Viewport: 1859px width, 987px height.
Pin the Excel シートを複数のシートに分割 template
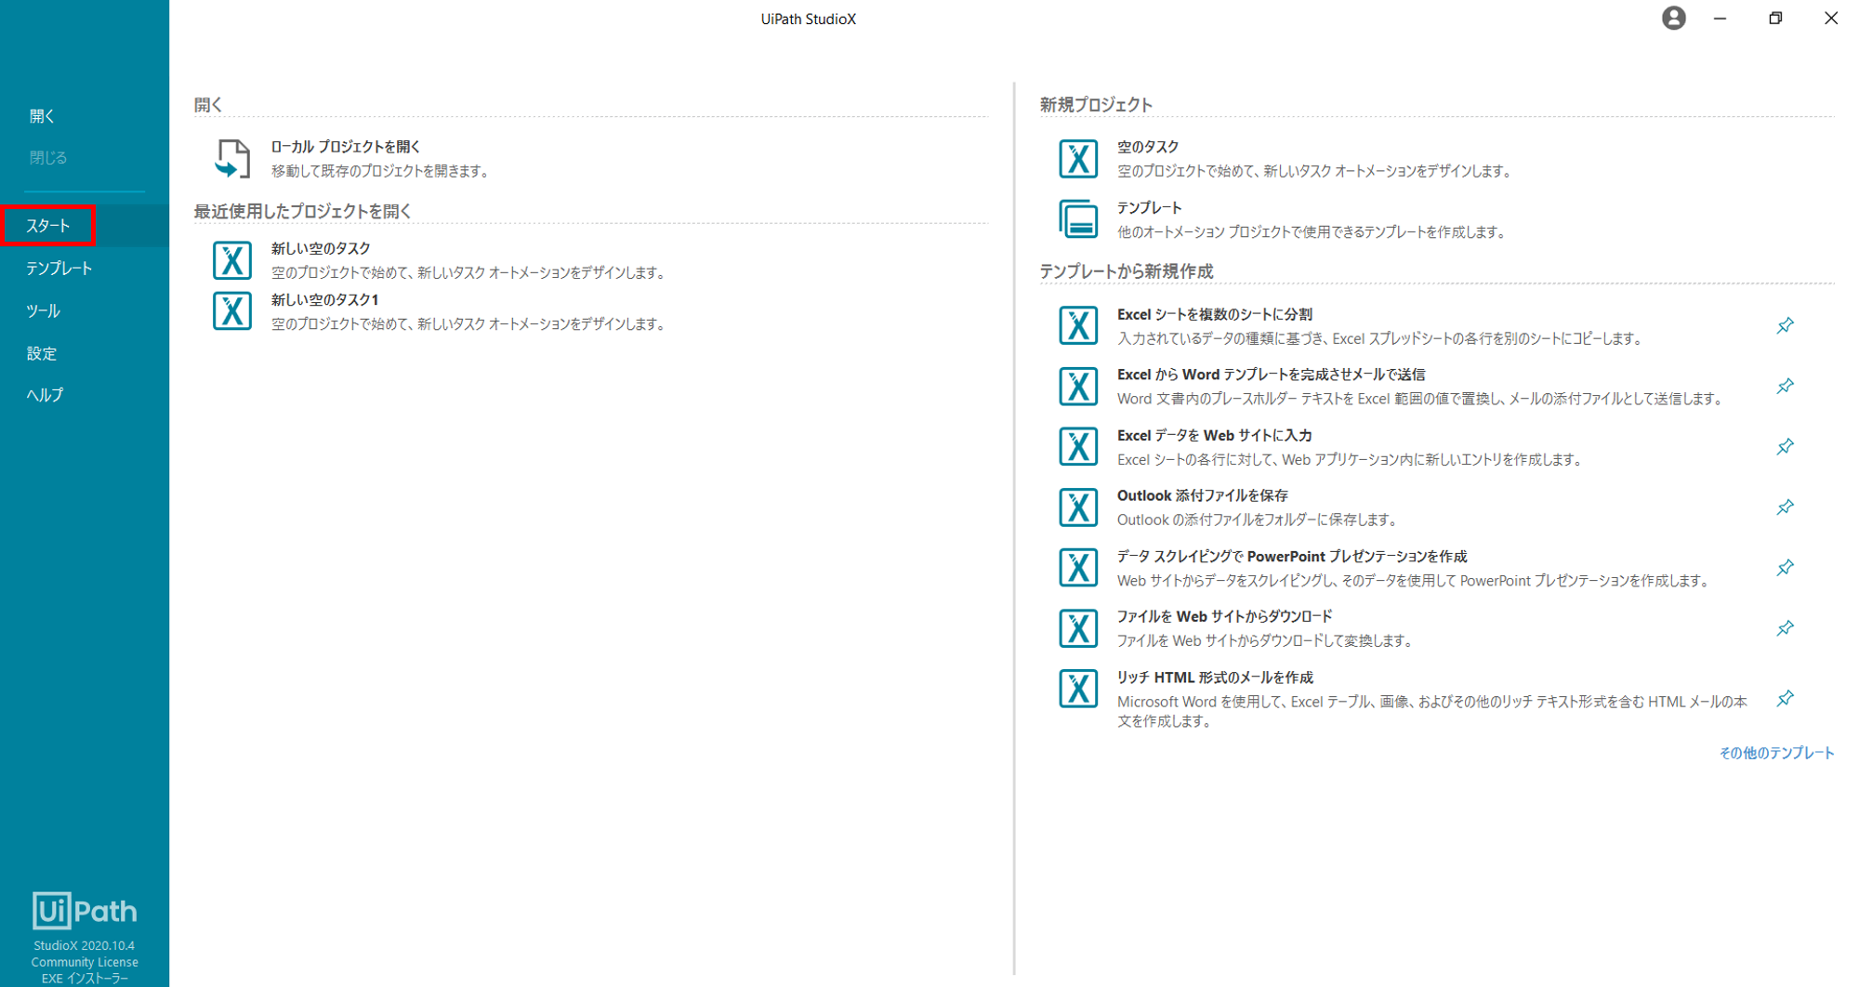pyautogui.click(x=1785, y=325)
